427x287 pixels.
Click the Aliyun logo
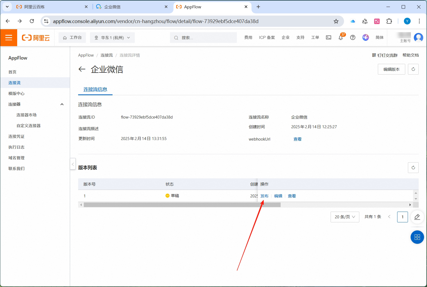36,38
